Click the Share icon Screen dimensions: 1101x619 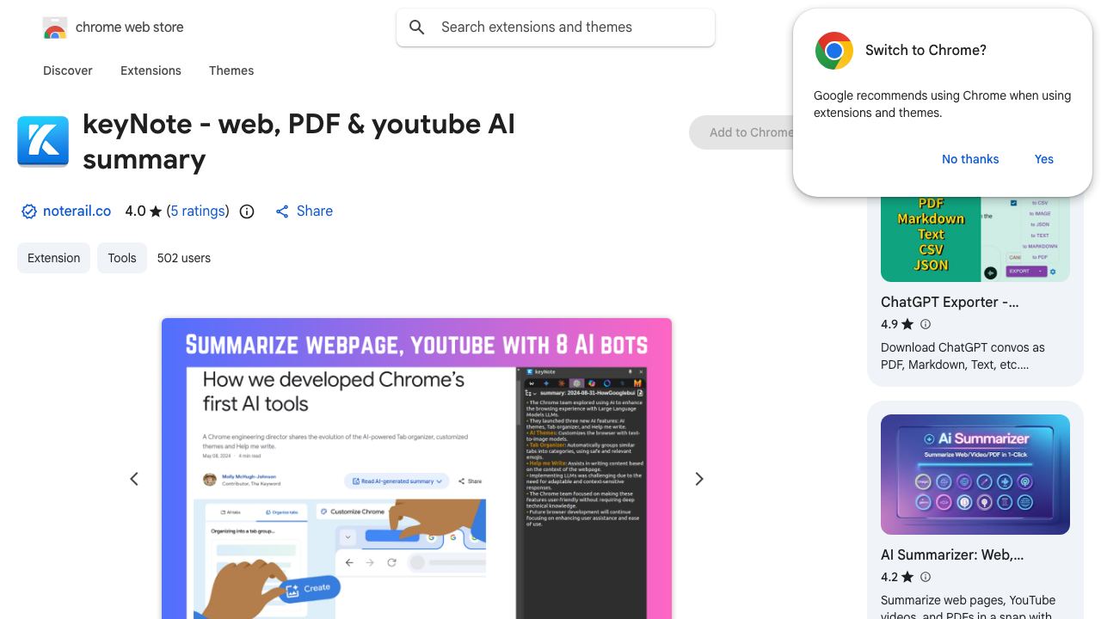tap(282, 211)
